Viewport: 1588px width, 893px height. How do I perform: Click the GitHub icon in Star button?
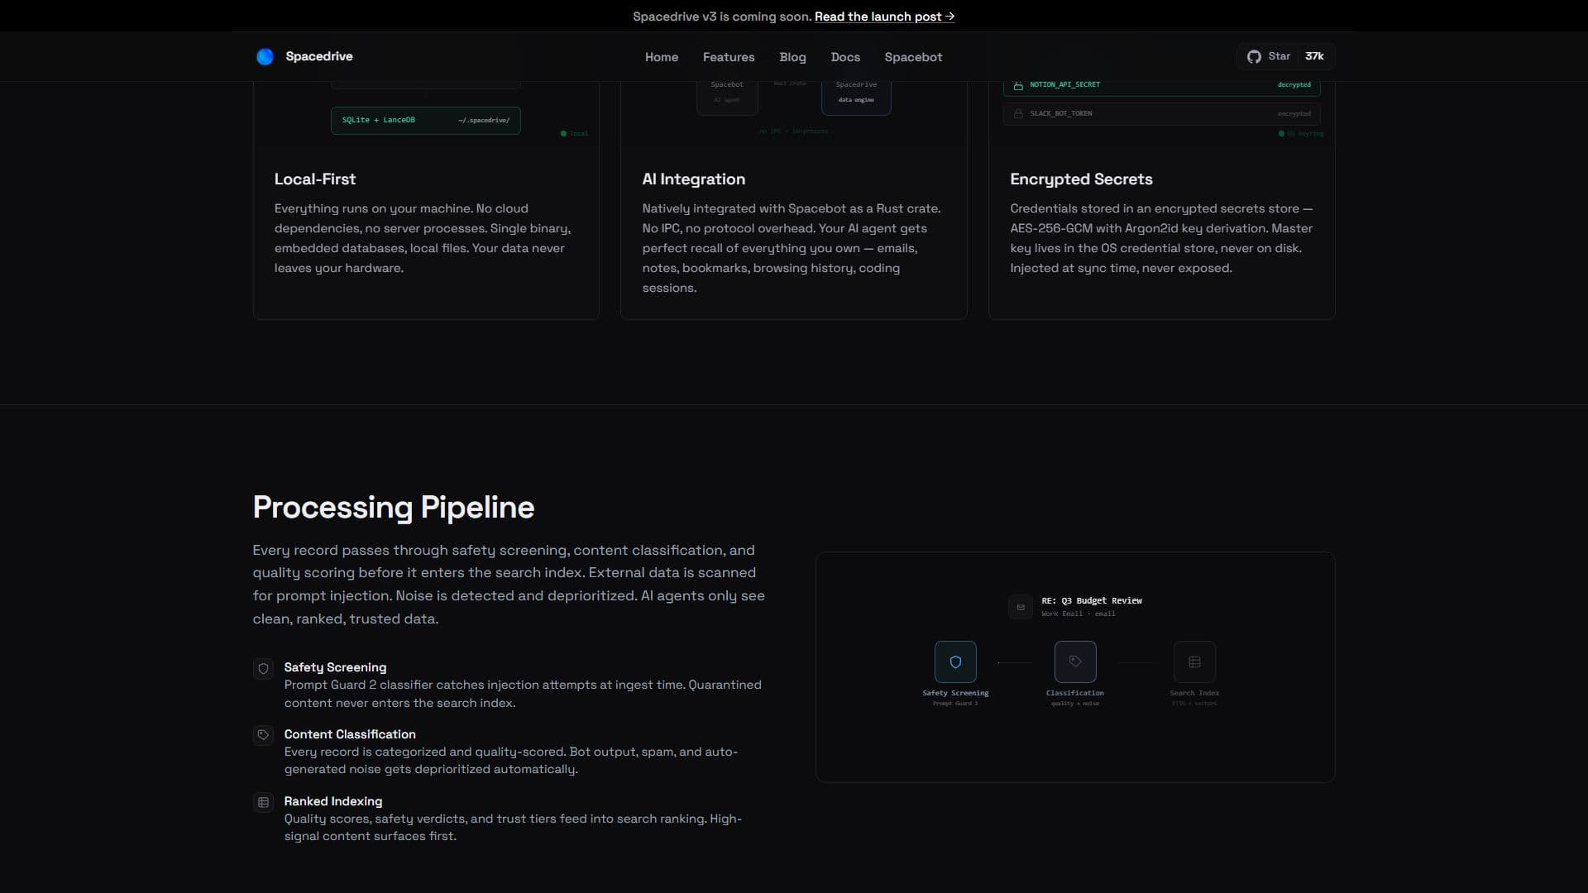[x=1254, y=56]
